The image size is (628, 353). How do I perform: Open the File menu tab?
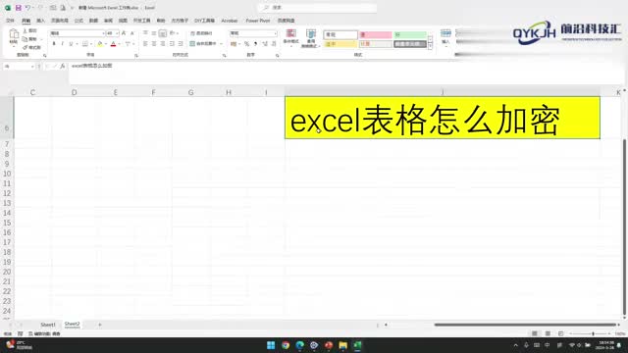coord(11,21)
